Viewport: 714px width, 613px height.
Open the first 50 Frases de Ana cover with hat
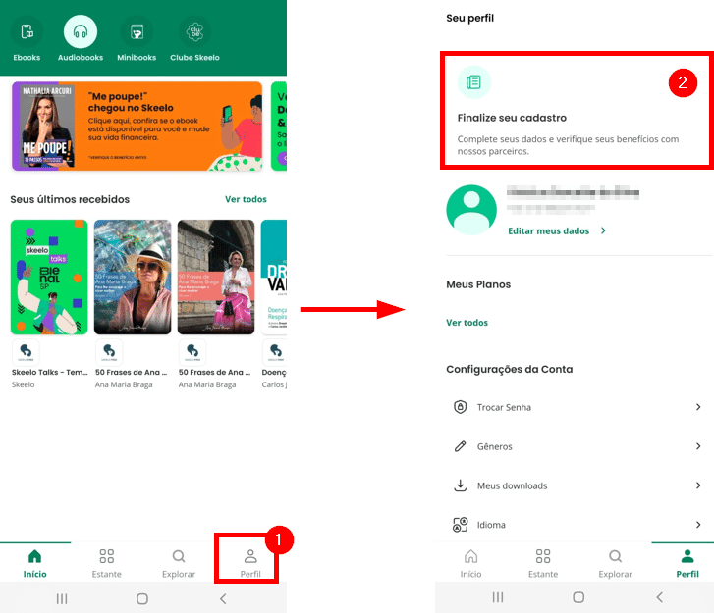(x=133, y=277)
